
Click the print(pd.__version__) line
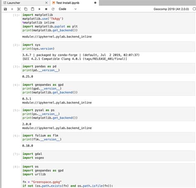tap(41, 70)
